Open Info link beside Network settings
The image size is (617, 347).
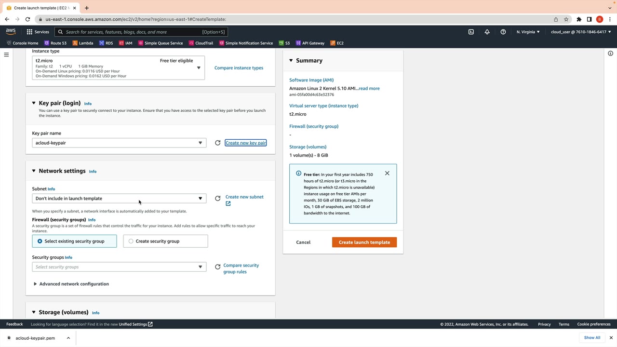point(93,172)
